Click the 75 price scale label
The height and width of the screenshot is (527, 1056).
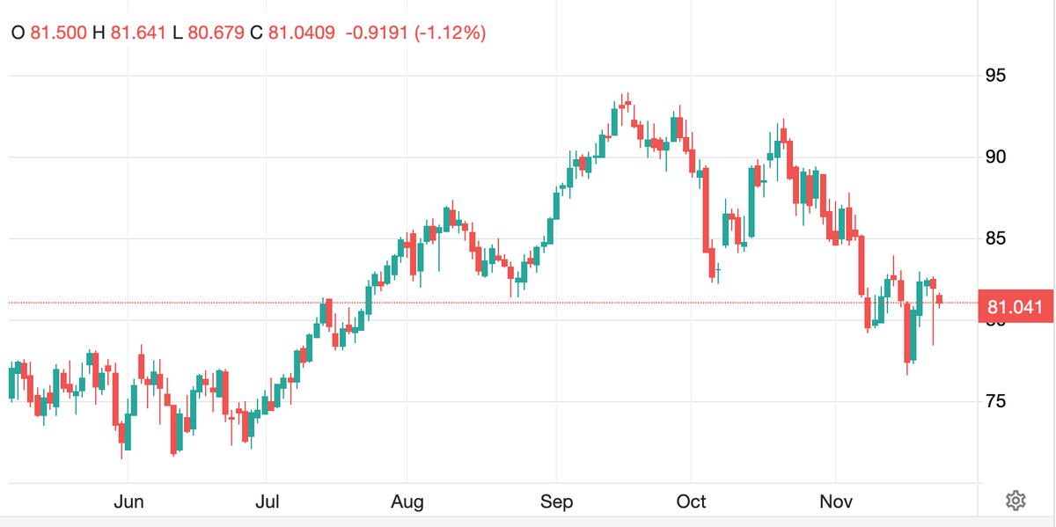coord(997,402)
